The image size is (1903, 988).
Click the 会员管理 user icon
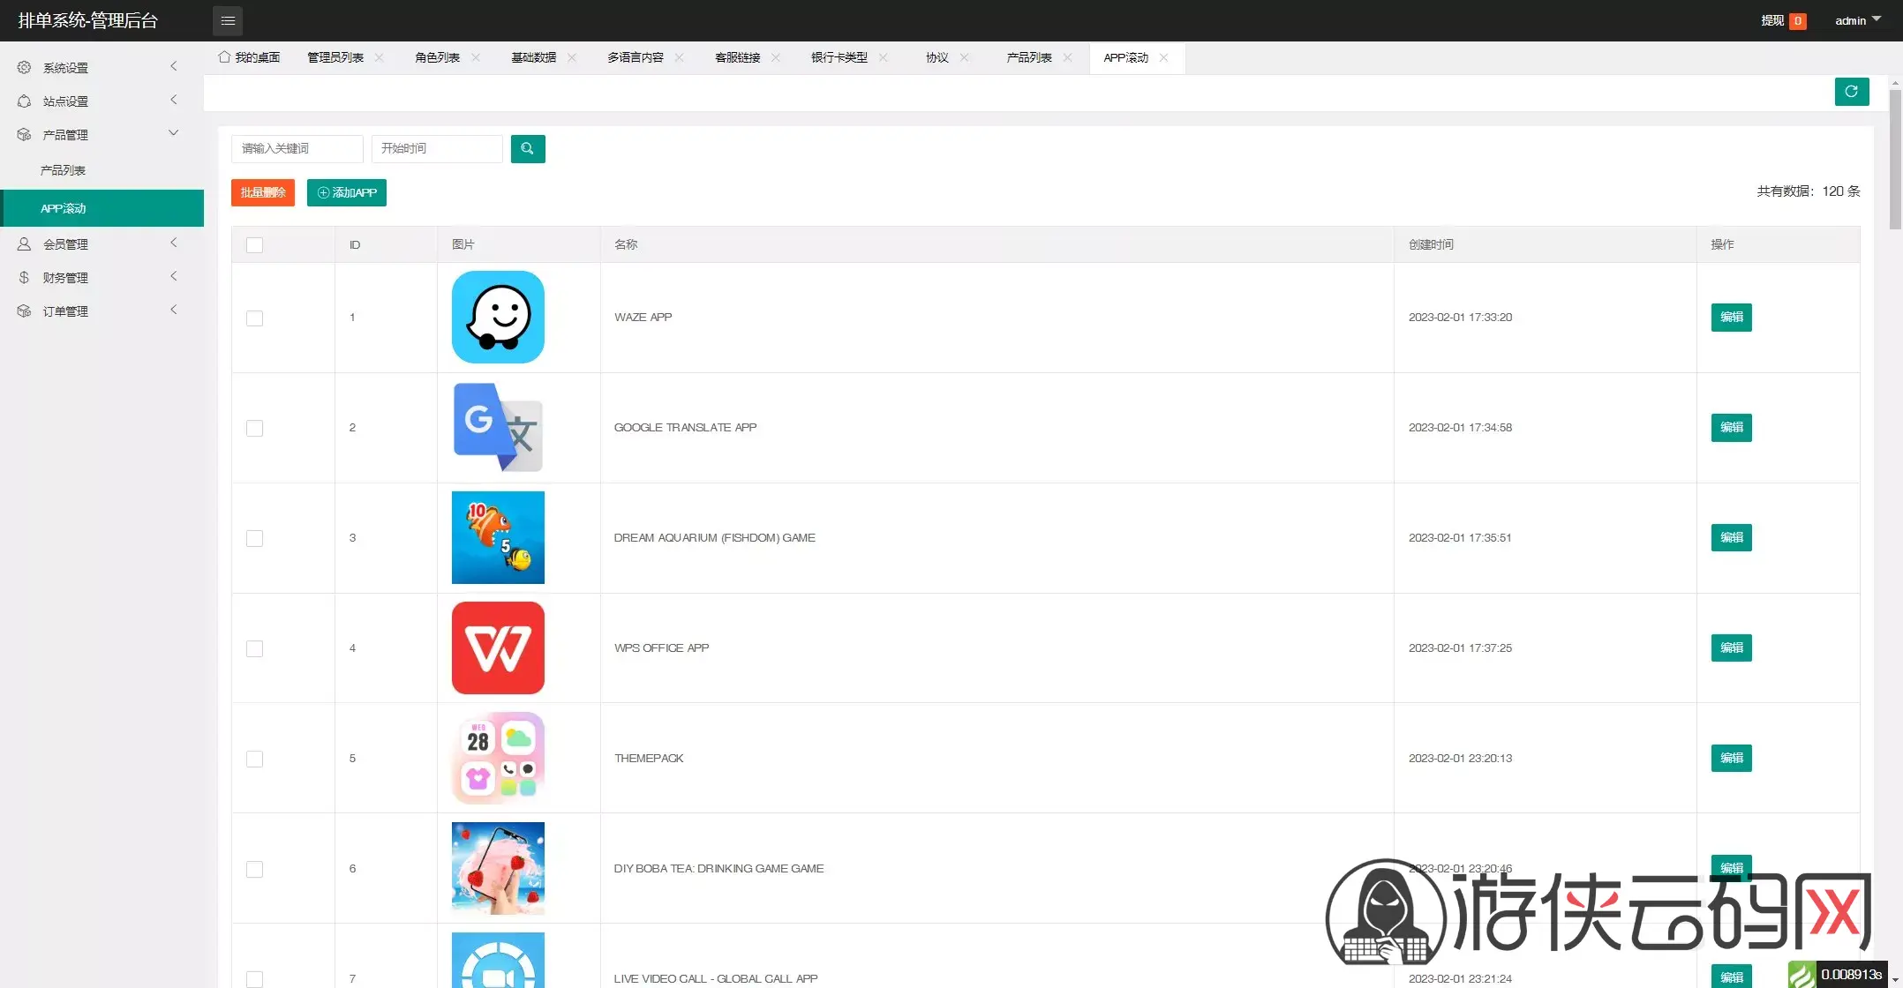click(24, 243)
